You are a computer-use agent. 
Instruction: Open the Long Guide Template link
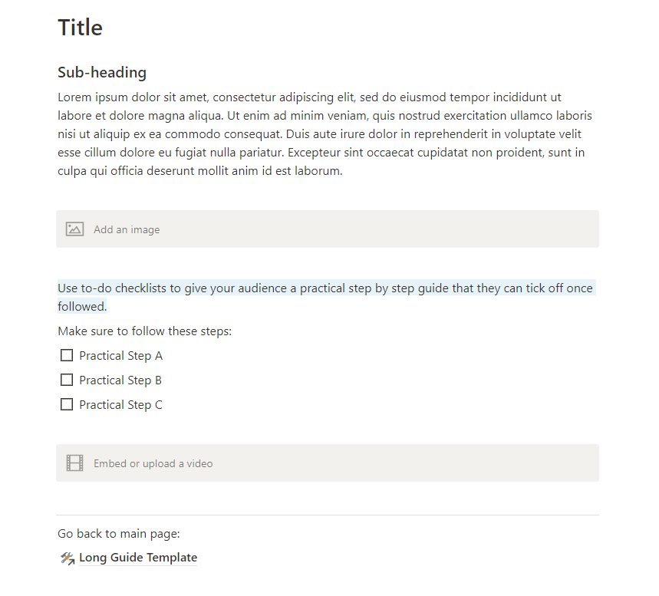(138, 558)
